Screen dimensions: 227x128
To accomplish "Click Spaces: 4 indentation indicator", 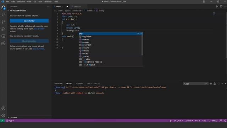I will tap(189, 121).
